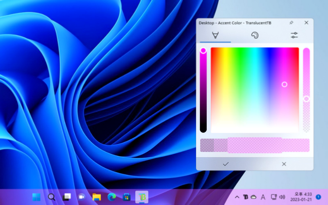
Task: Switch to the color spectrum picker tab
Action: pyautogui.click(x=215, y=36)
